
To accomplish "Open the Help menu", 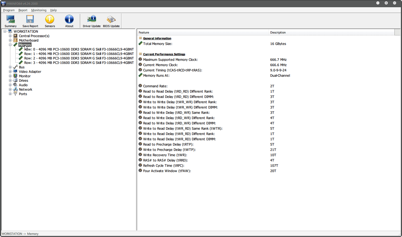I will [x=53, y=10].
